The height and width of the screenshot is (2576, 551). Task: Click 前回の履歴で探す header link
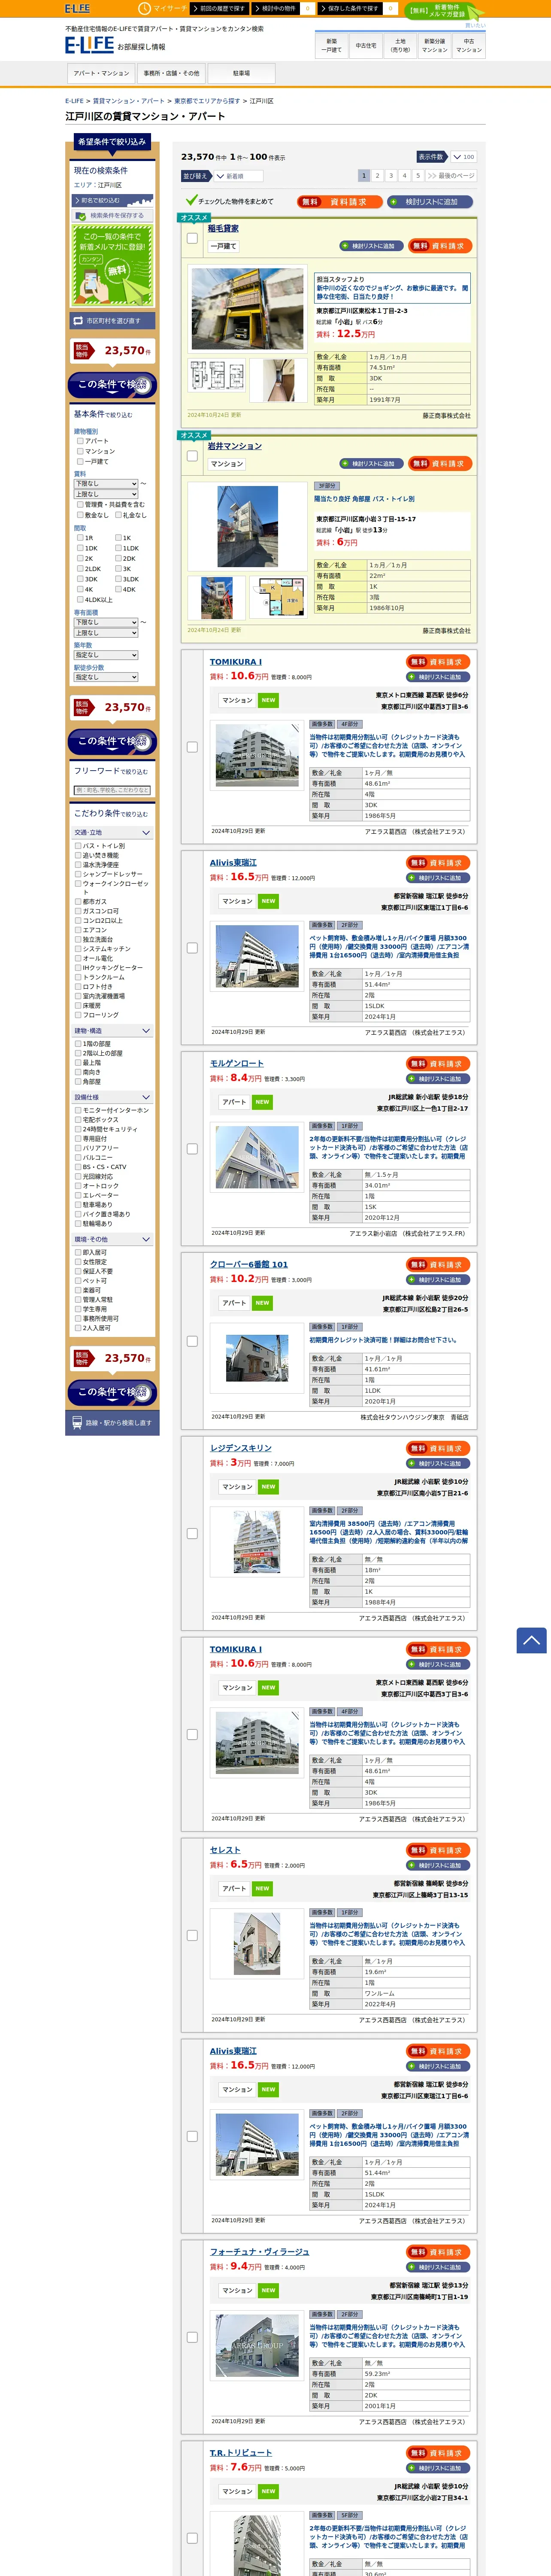click(x=220, y=8)
